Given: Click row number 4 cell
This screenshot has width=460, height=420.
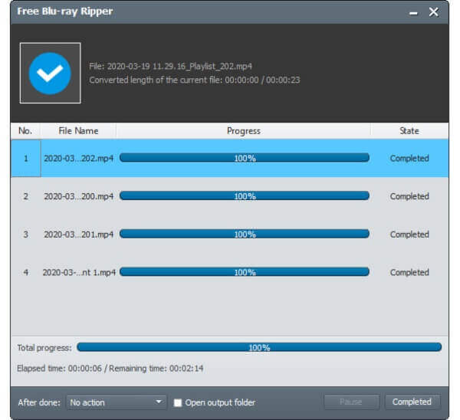Looking at the screenshot, I should pyautogui.click(x=26, y=272).
